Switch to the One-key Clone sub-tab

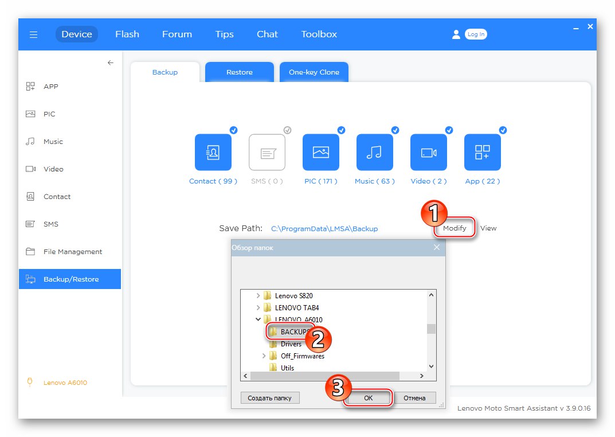(x=314, y=72)
